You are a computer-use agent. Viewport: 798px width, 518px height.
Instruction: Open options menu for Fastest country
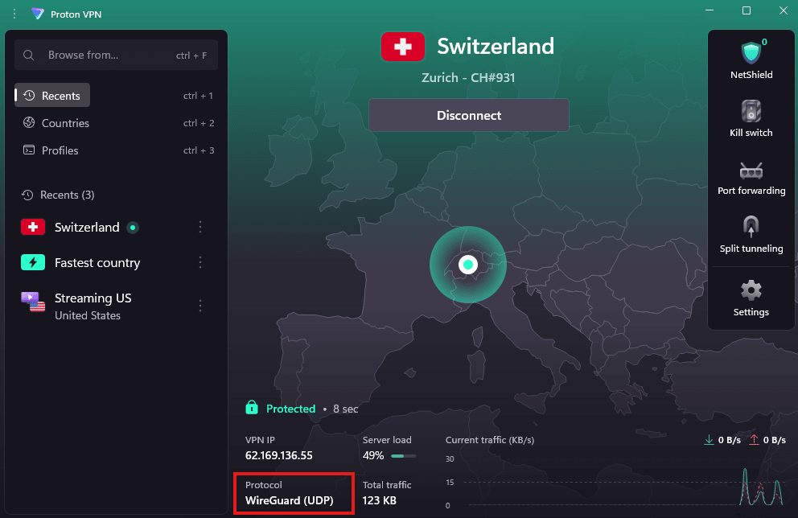(200, 262)
